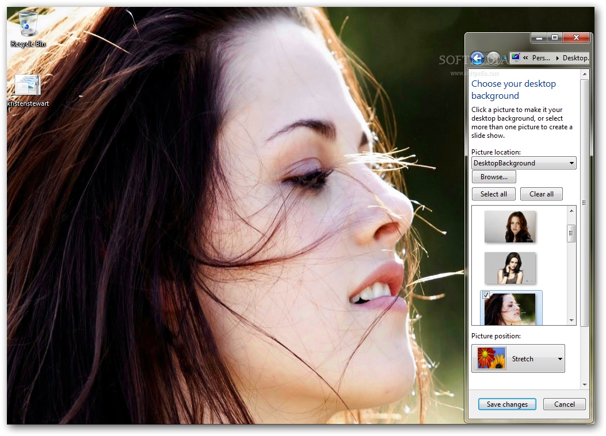
Task: Select the first portrait wallpaper thumbnail
Action: [510, 226]
